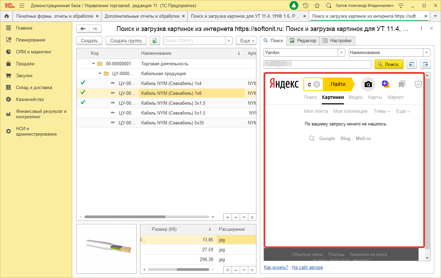The height and width of the screenshot is (278, 441).
Task: Open the history clock icon
Action: point(305,6)
